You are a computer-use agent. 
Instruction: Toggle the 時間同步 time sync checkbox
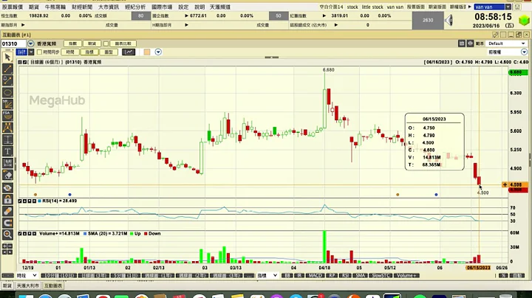pos(39,52)
